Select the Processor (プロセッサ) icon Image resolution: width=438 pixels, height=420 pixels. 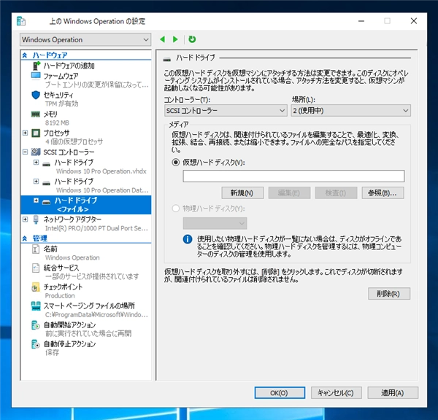[36, 133]
